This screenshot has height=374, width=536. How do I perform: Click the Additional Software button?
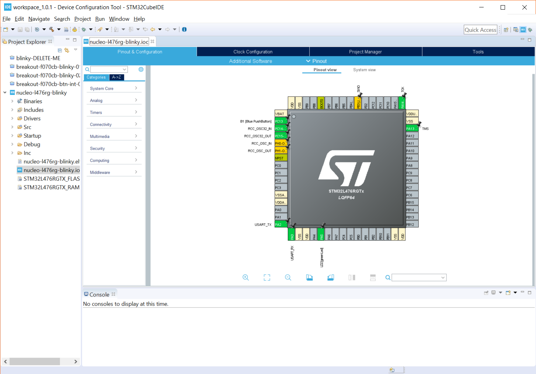pyautogui.click(x=250, y=61)
